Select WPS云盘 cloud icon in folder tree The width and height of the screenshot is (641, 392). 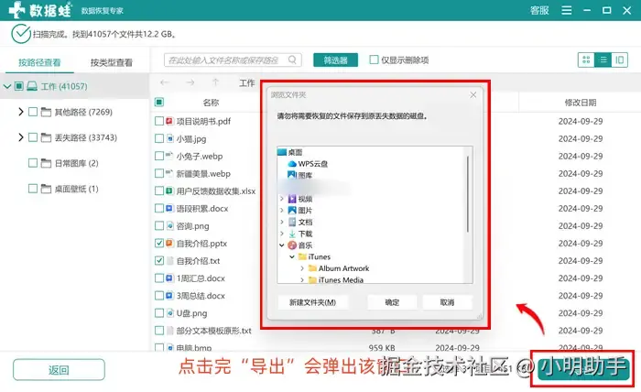point(292,164)
